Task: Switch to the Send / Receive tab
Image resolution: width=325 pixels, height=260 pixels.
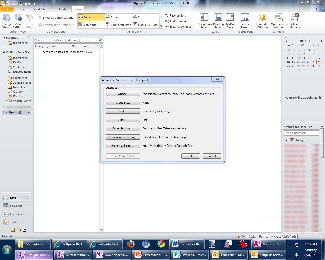Action: 42,9
